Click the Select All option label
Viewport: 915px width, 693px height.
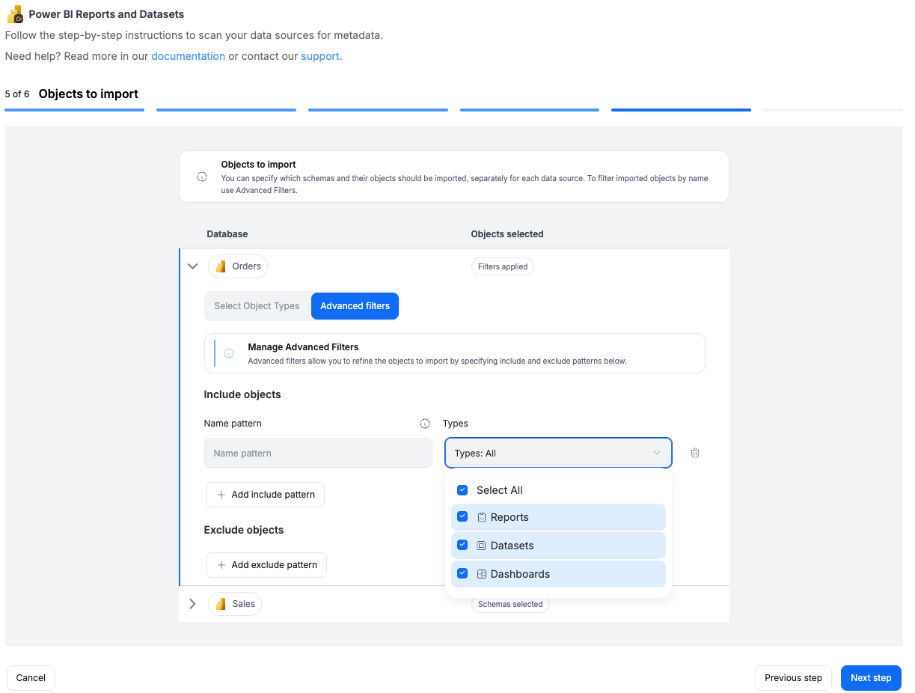[x=500, y=490]
